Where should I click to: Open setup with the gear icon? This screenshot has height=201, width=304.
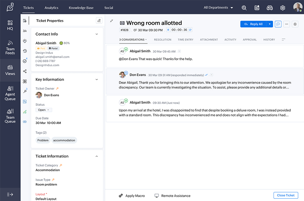(283, 8)
